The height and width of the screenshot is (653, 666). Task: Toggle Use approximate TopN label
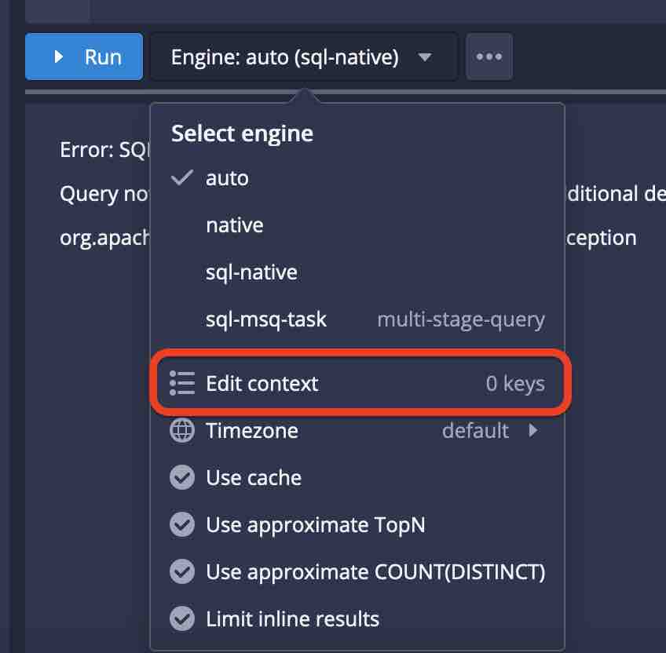click(x=315, y=525)
